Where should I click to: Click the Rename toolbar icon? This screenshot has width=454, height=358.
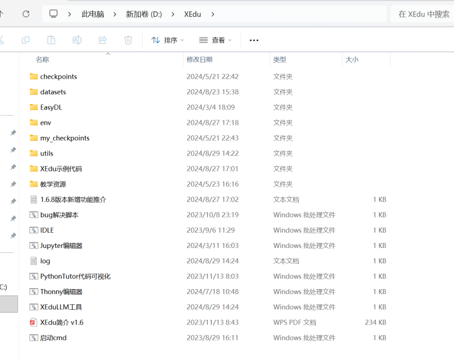(77, 40)
